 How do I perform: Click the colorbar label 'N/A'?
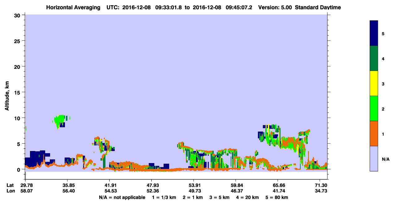point(385,159)
